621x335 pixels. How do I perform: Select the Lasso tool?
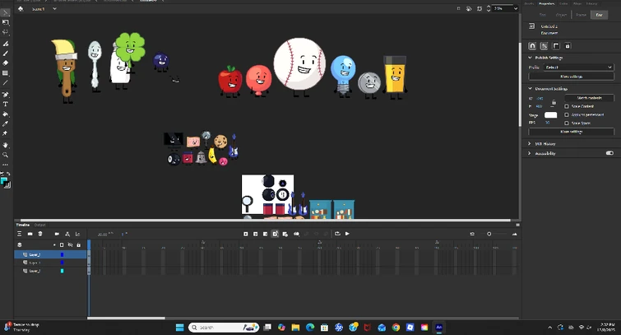pos(6,32)
